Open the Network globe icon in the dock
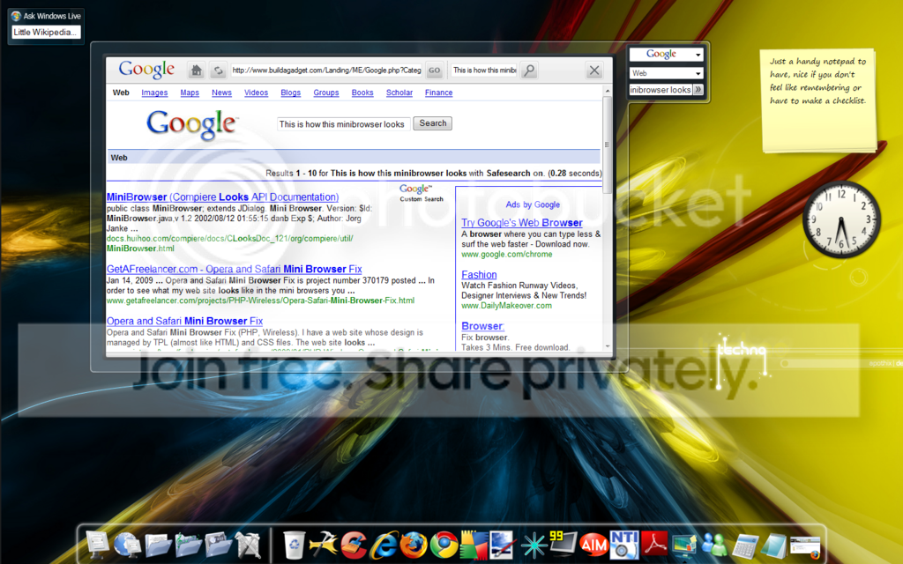The height and width of the screenshot is (564, 903). point(127,545)
